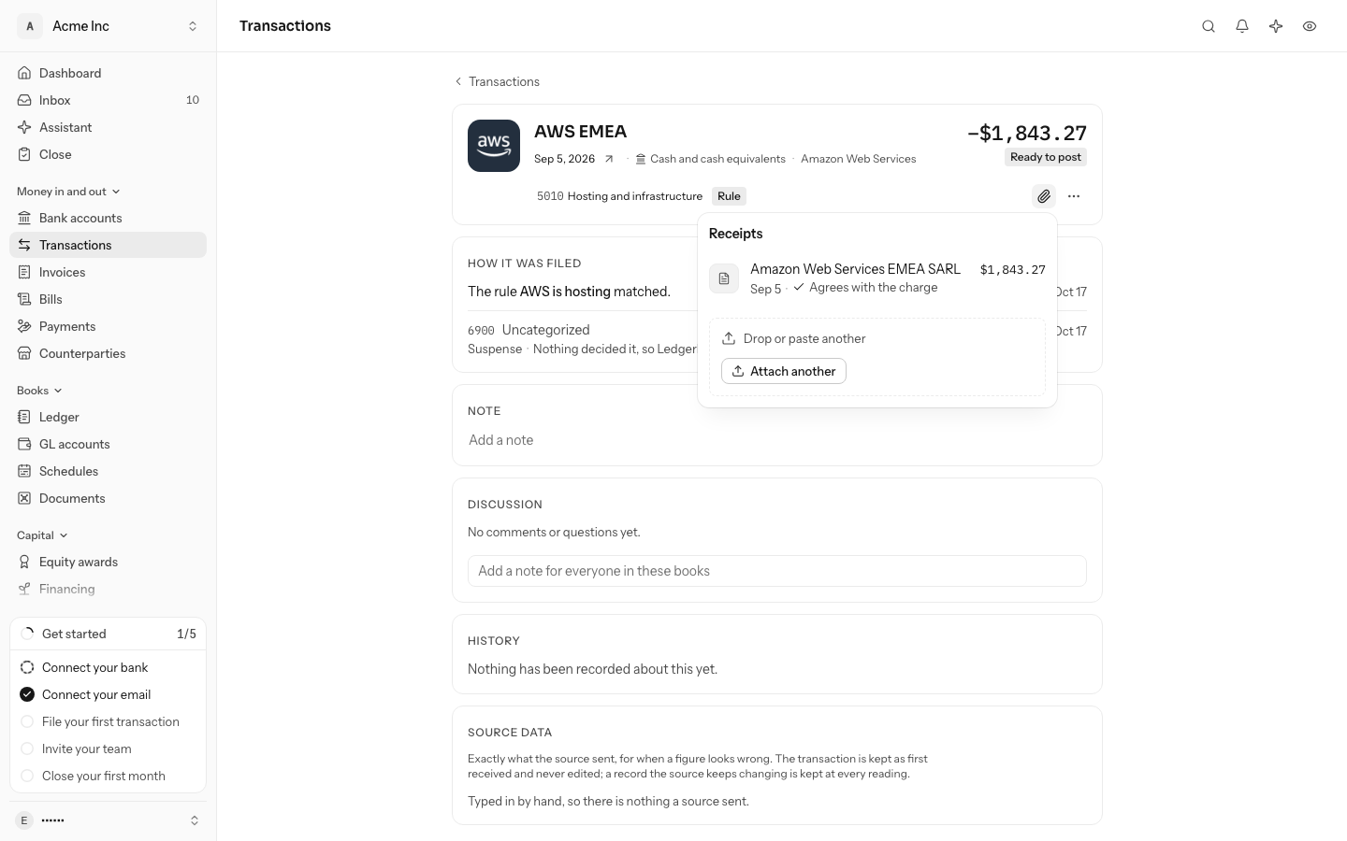Click the GL accounts icon in sidebar

(x=24, y=444)
